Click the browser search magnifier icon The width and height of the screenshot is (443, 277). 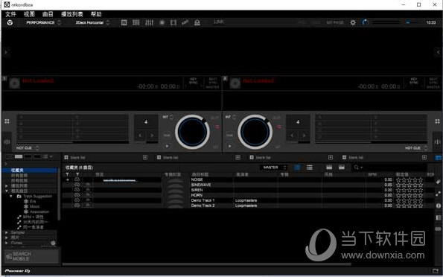tap(357, 168)
